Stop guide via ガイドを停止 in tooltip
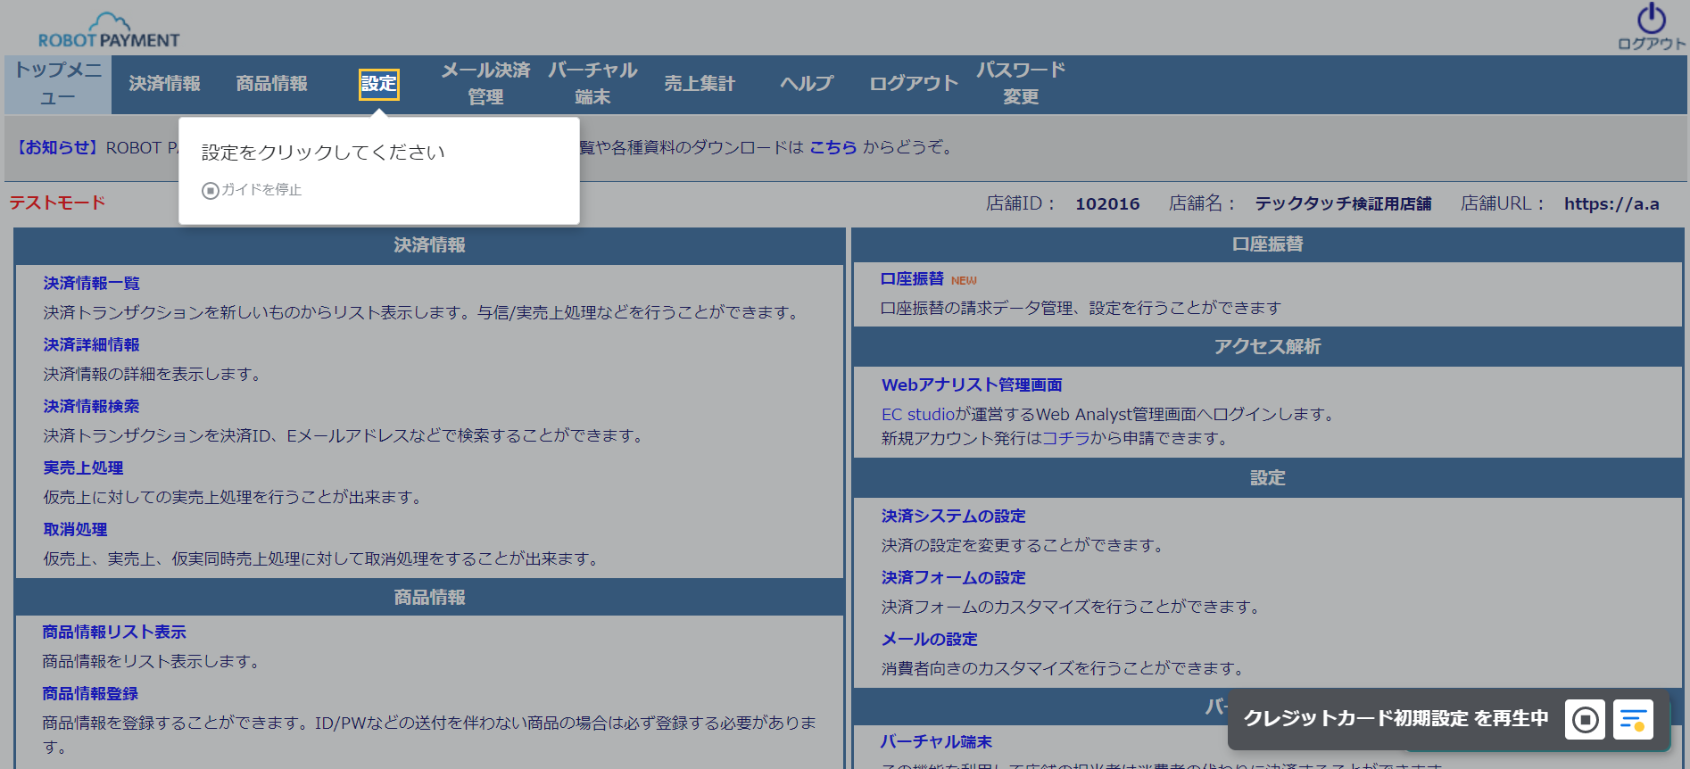1690x769 pixels. point(253,190)
